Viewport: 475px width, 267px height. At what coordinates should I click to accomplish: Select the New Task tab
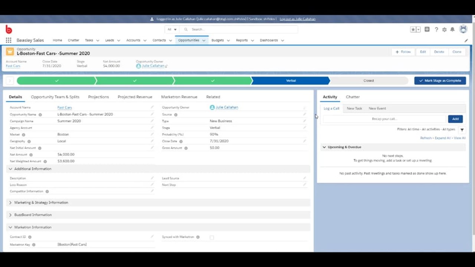pos(354,108)
